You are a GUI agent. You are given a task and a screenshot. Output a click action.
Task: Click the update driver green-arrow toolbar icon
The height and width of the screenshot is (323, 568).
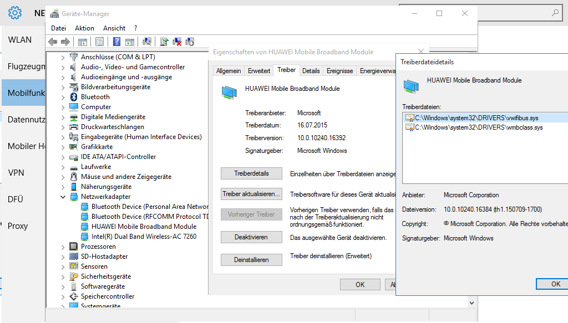[164, 42]
